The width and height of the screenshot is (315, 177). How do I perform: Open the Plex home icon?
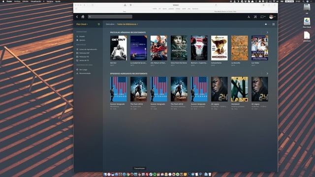pyautogui.click(x=83, y=17)
